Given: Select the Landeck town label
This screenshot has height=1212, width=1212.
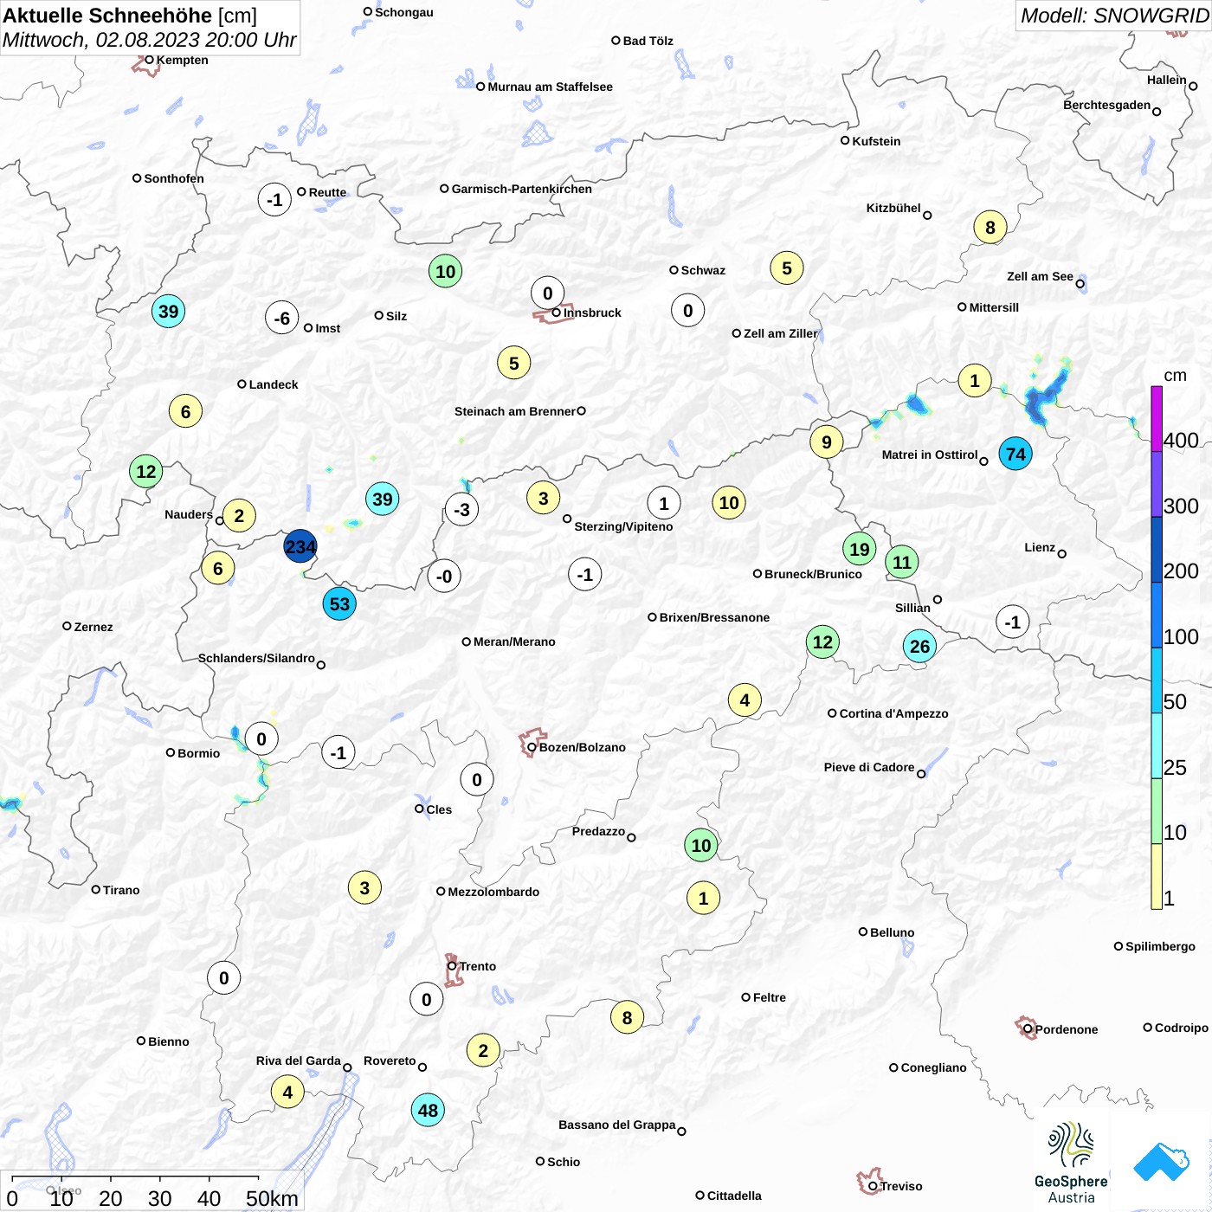Looking at the screenshot, I should [x=274, y=384].
